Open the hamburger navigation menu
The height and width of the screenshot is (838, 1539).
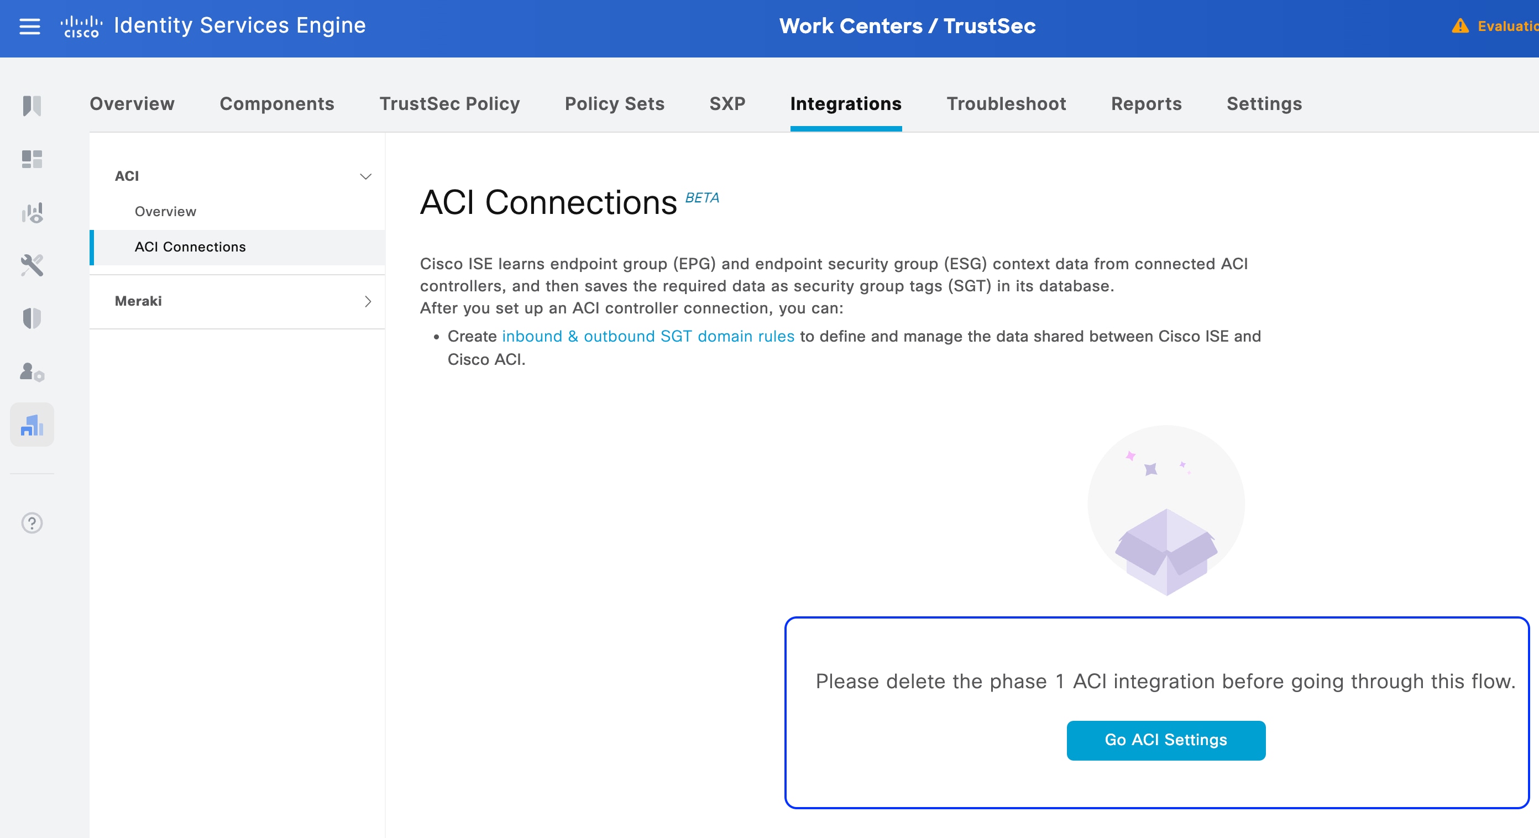tap(29, 27)
